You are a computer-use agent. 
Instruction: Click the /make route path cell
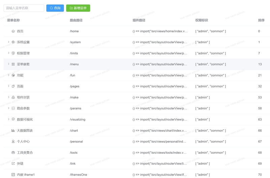pos(74,97)
